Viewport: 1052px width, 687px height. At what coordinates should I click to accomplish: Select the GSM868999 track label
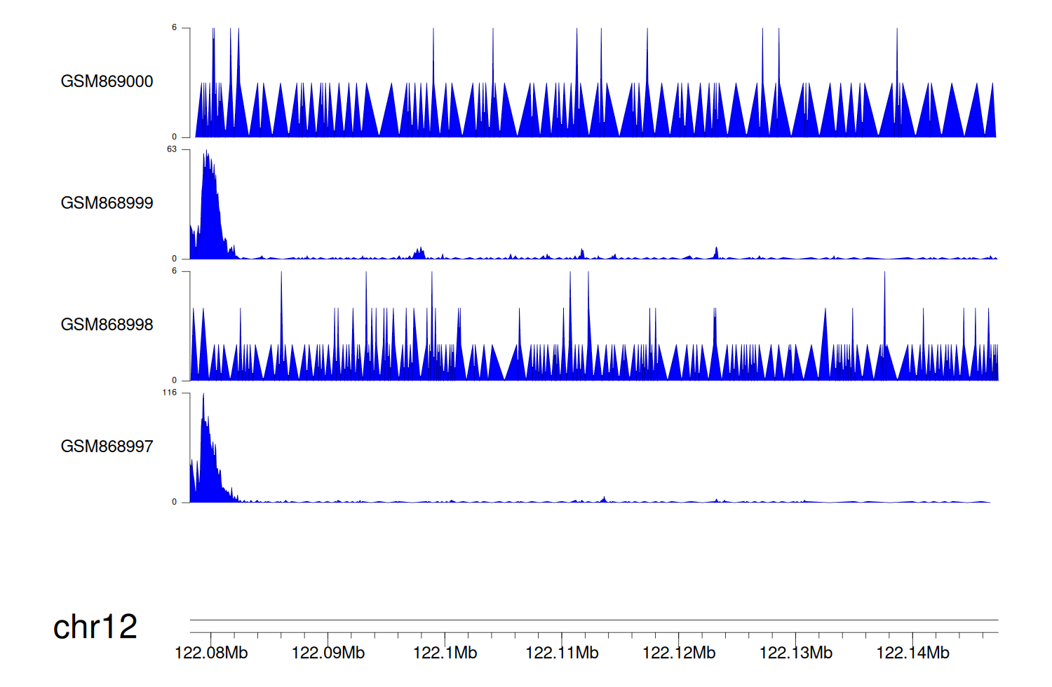click(x=107, y=203)
